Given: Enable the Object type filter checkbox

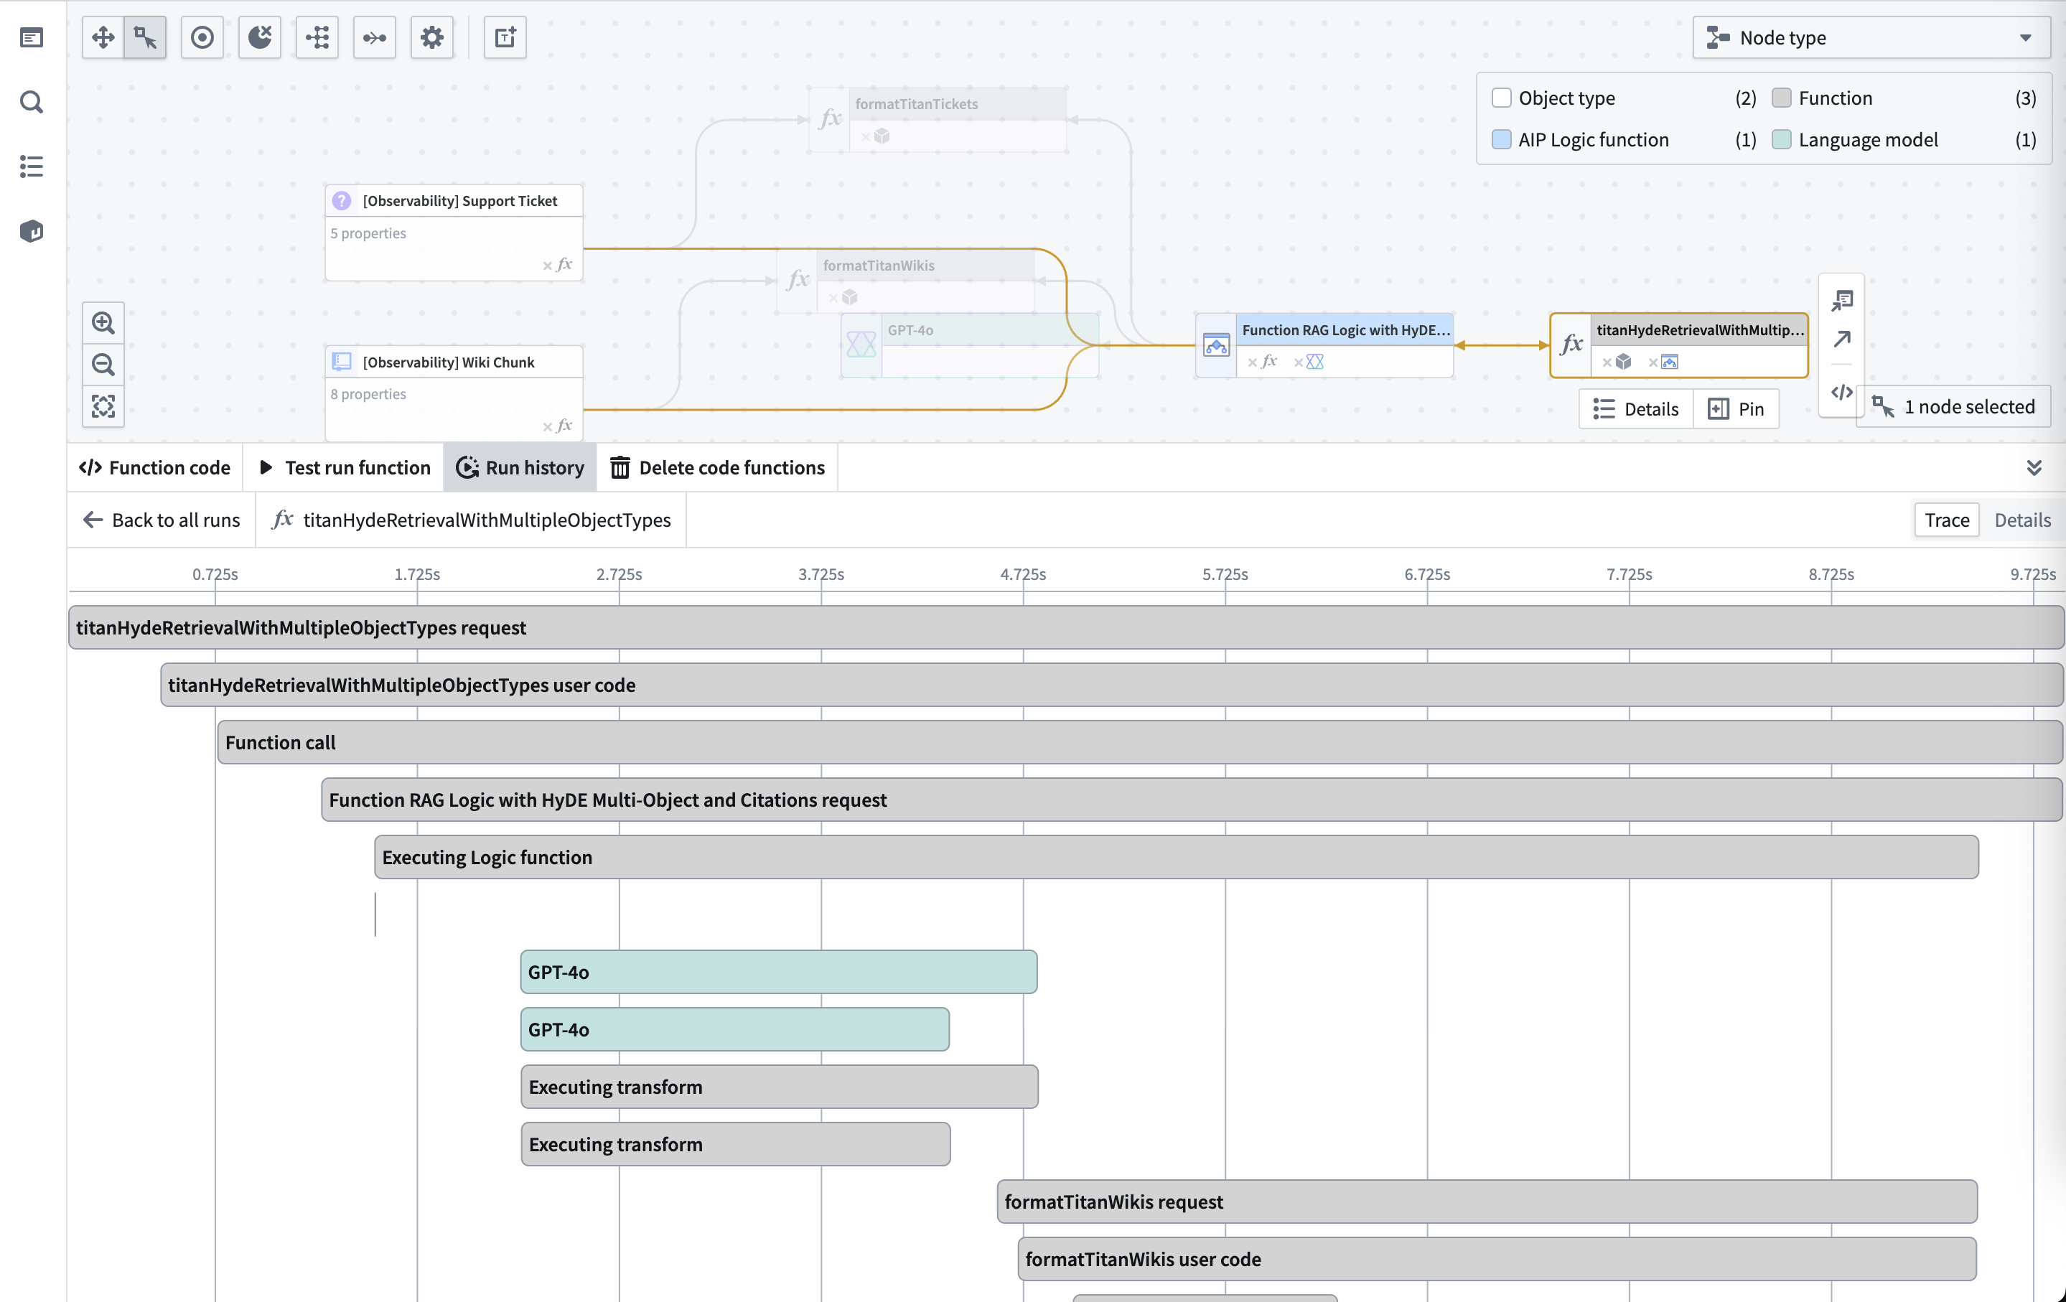Looking at the screenshot, I should point(1502,98).
